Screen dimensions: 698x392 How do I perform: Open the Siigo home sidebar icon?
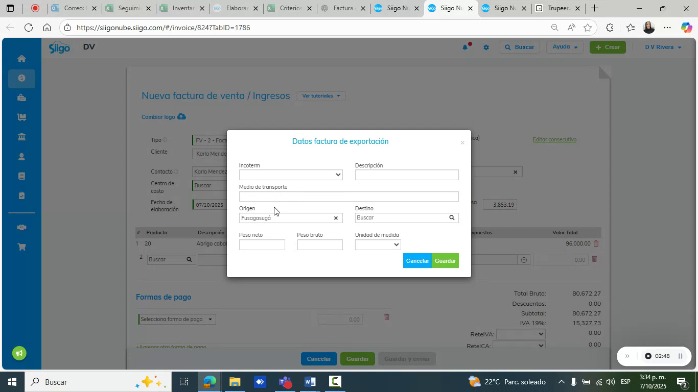(x=21, y=59)
